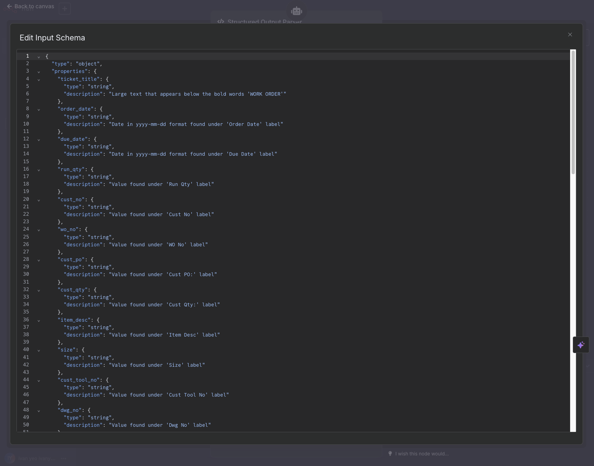Fold the "due_date" property block
Screen dimensions: 594x466
point(39,140)
